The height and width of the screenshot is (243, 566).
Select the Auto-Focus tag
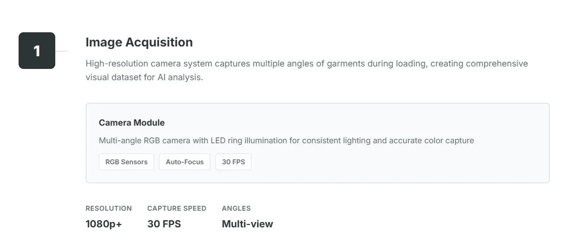coord(184,162)
